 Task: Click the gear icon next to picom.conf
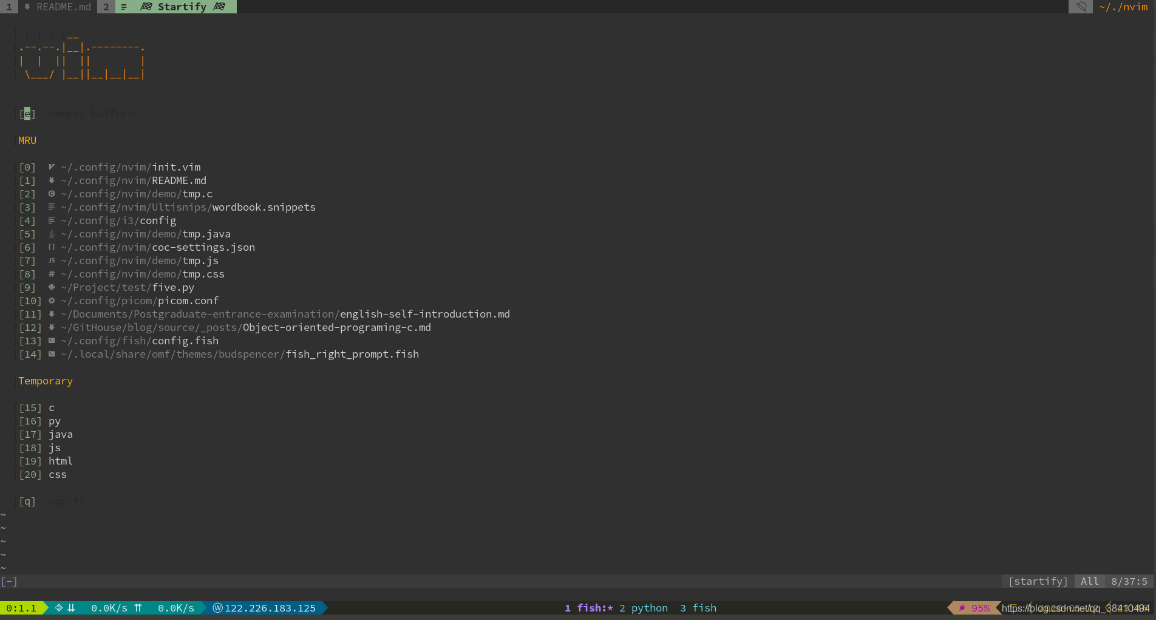click(52, 301)
